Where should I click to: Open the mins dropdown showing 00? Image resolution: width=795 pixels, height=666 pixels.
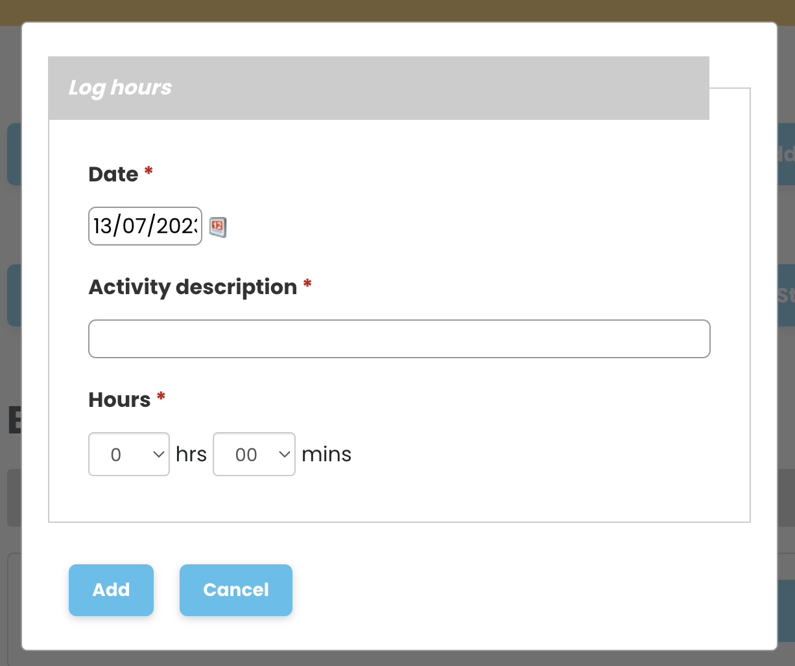pyautogui.click(x=254, y=454)
